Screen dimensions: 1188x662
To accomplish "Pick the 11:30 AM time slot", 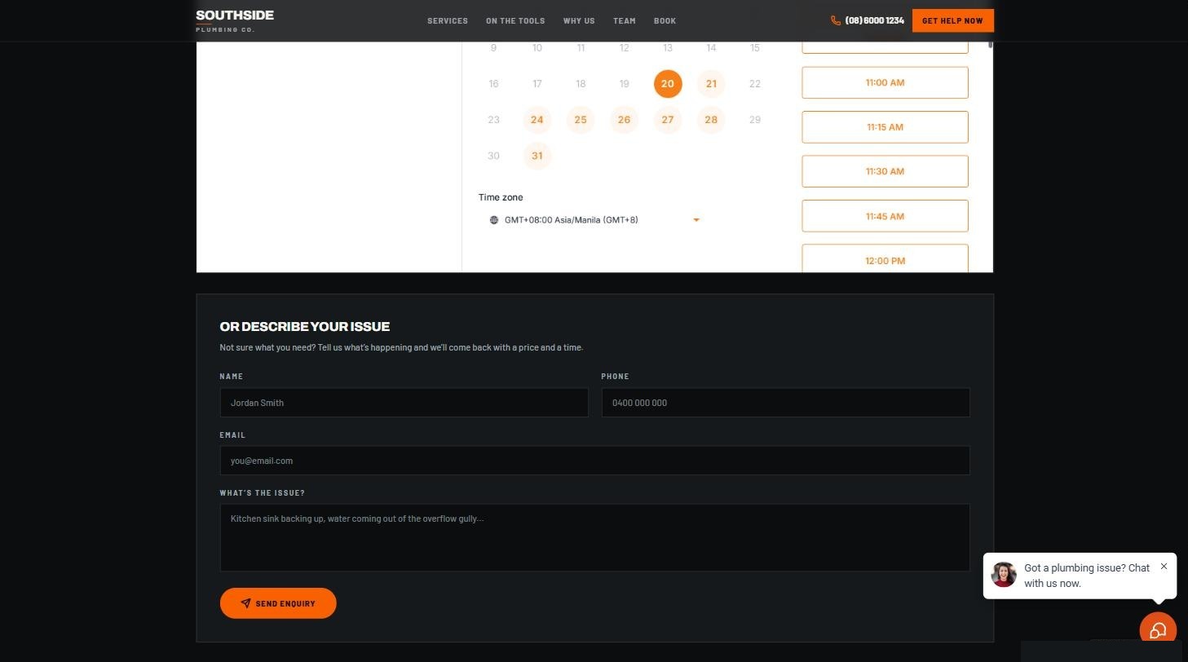I will coord(885,171).
